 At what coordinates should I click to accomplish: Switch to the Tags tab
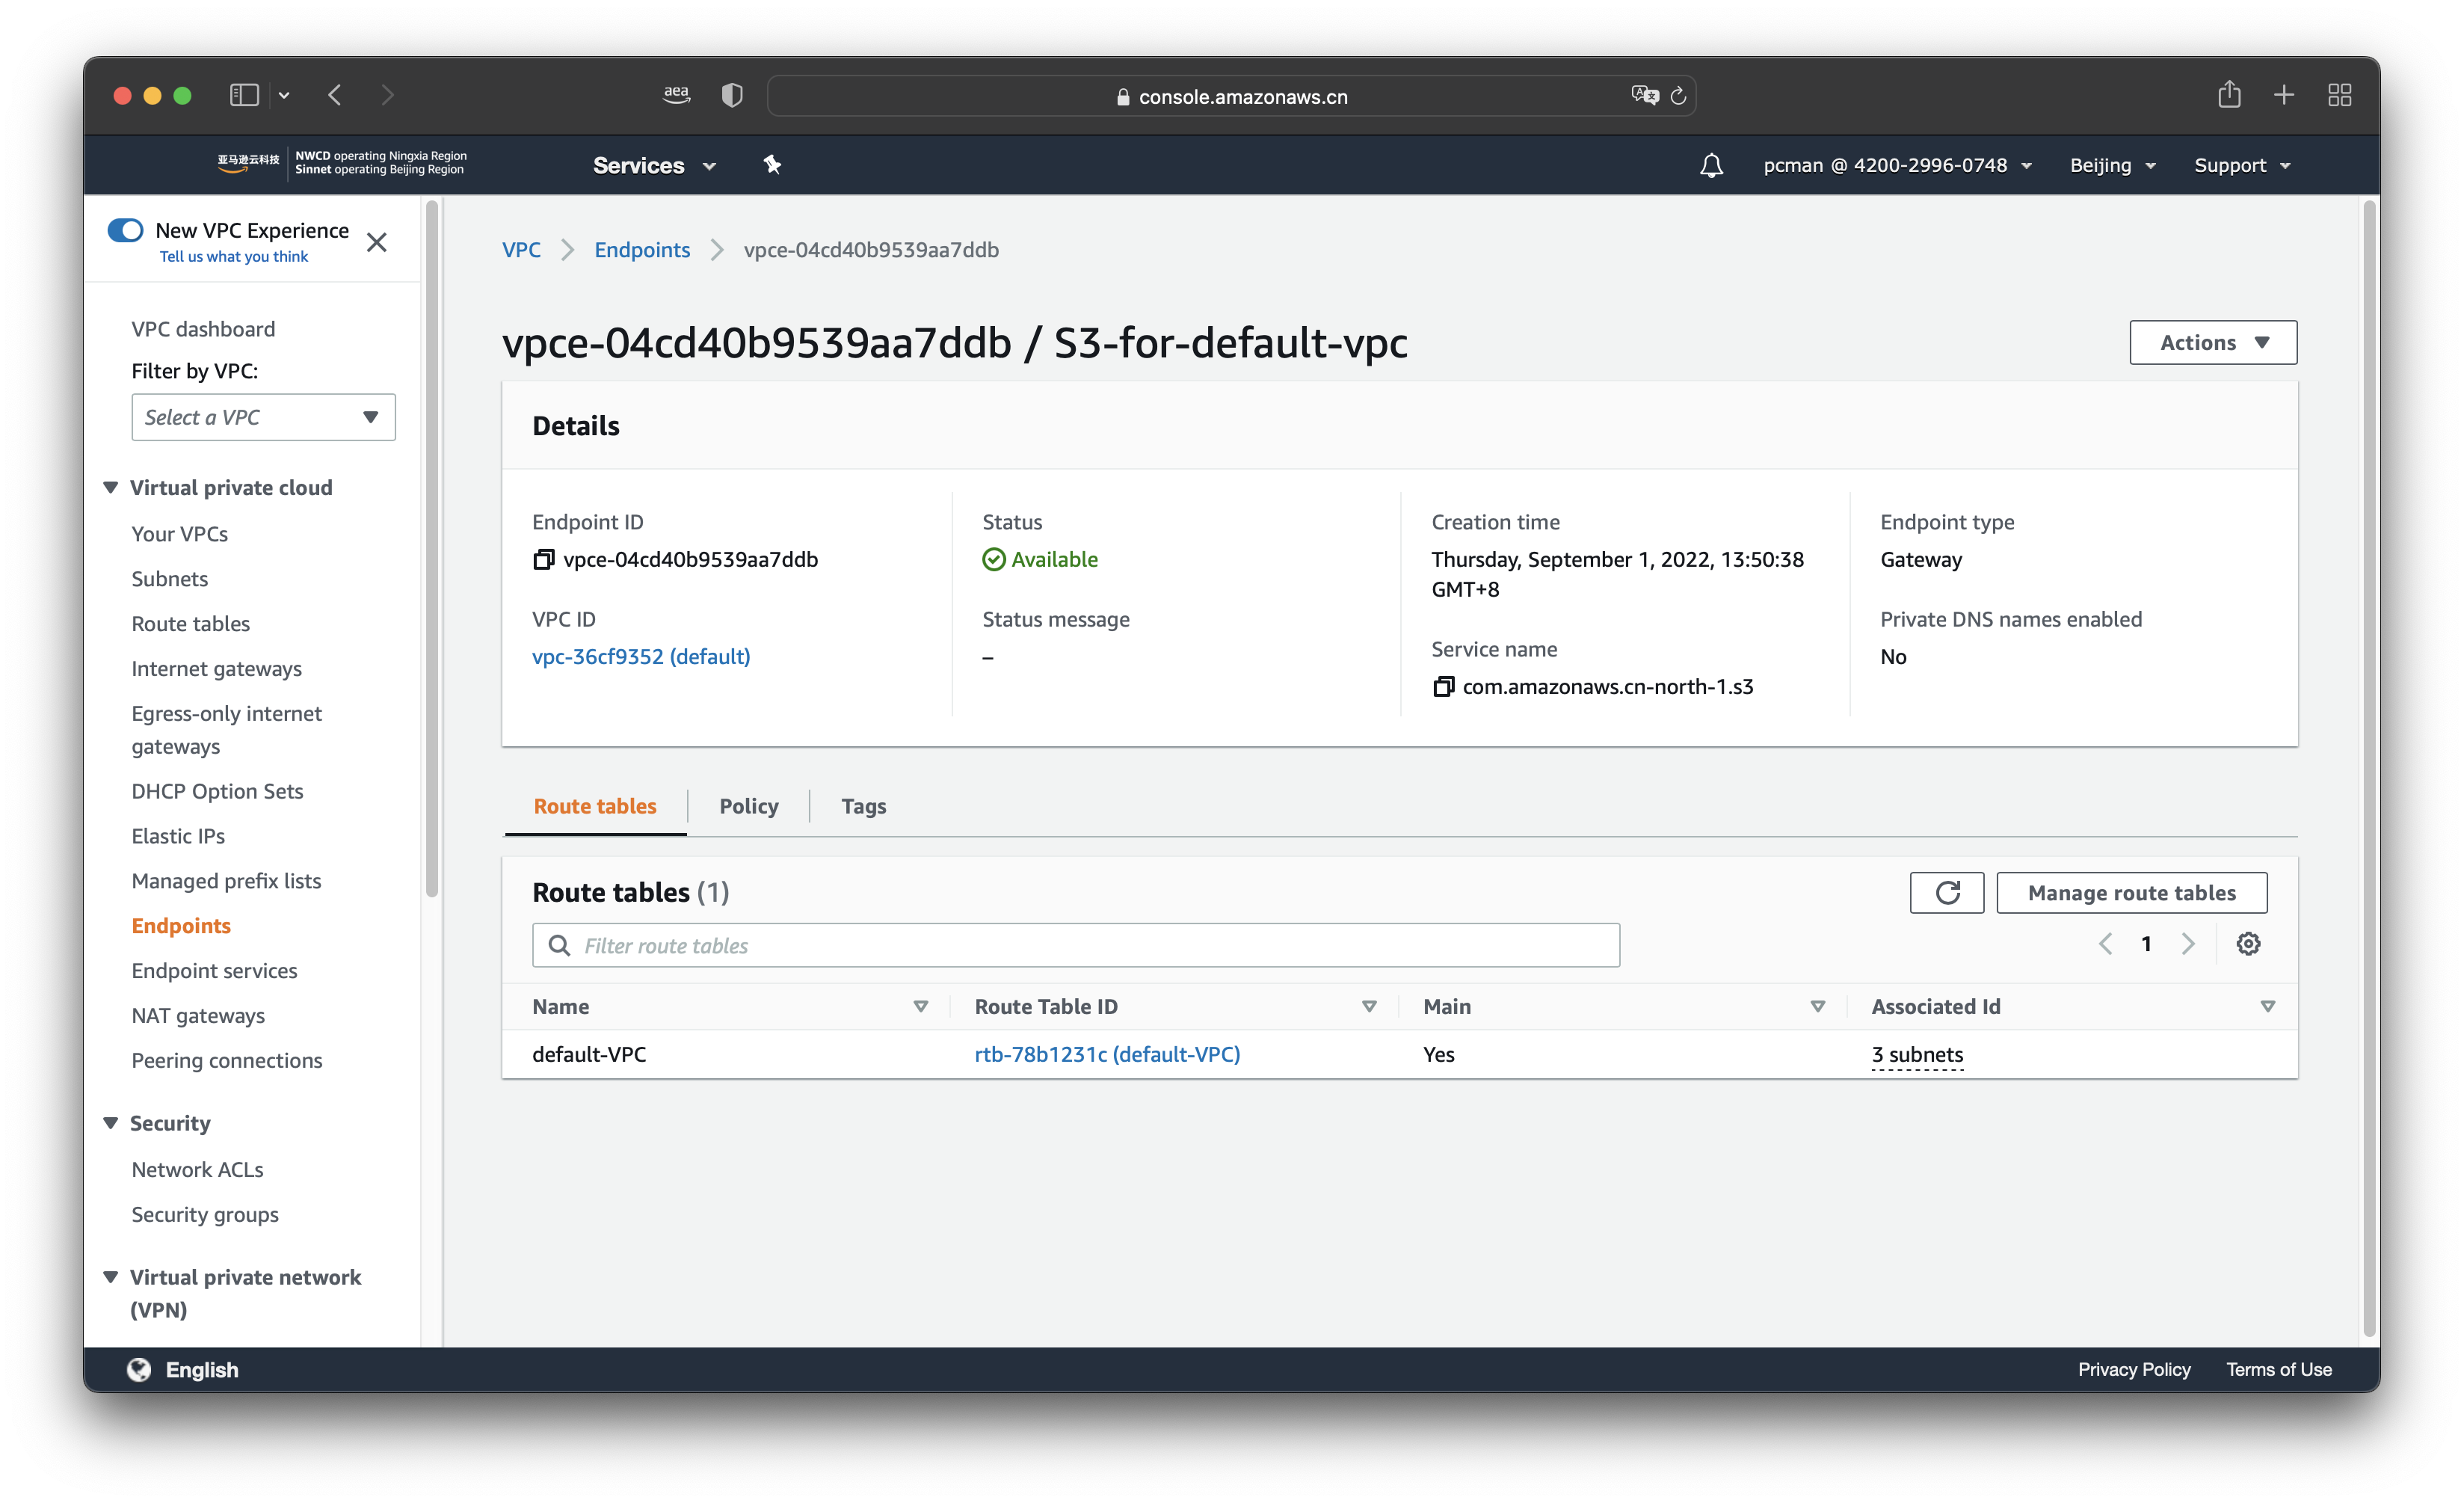[x=864, y=806]
